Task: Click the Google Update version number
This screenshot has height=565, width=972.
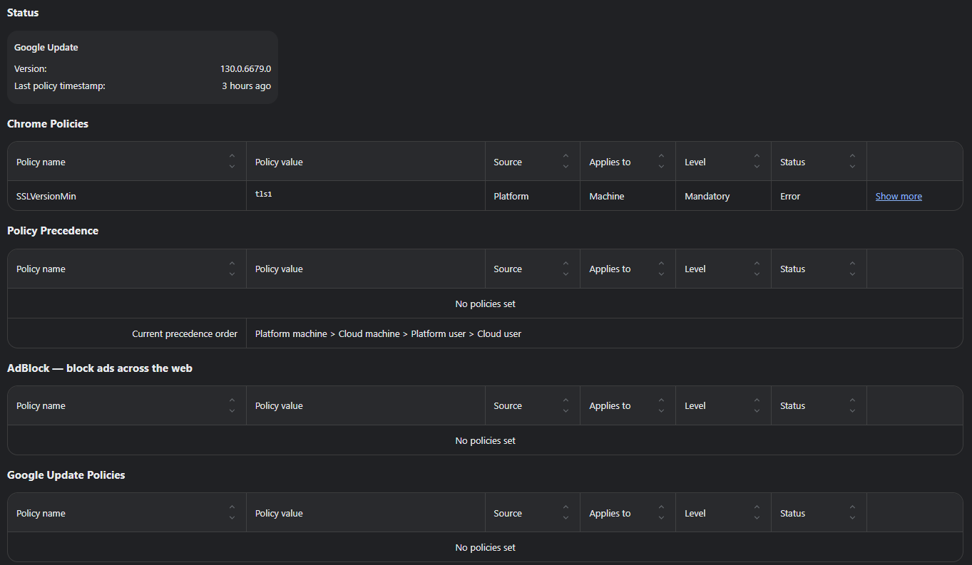Action: tap(245, 69)
